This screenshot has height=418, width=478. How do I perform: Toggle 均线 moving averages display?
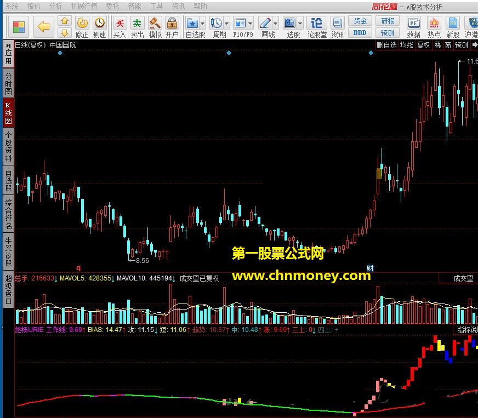click(x=406, y=45)
